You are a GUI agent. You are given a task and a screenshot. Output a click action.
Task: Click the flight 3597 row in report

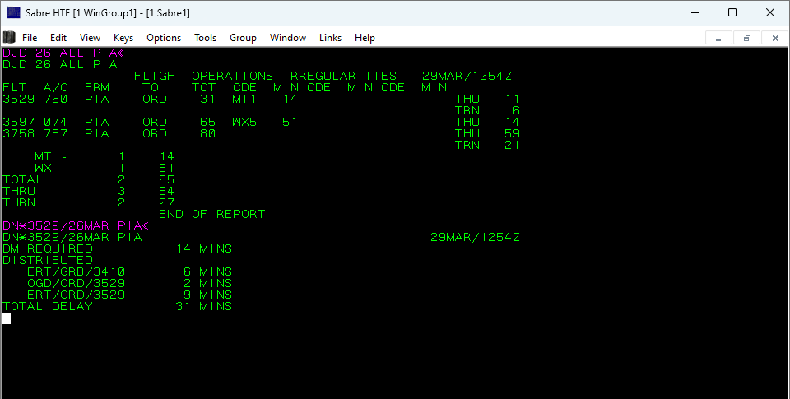point(150,122)
